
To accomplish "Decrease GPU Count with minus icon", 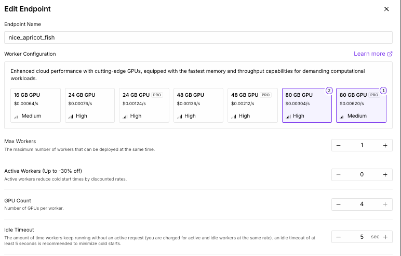I will [339, 204].
